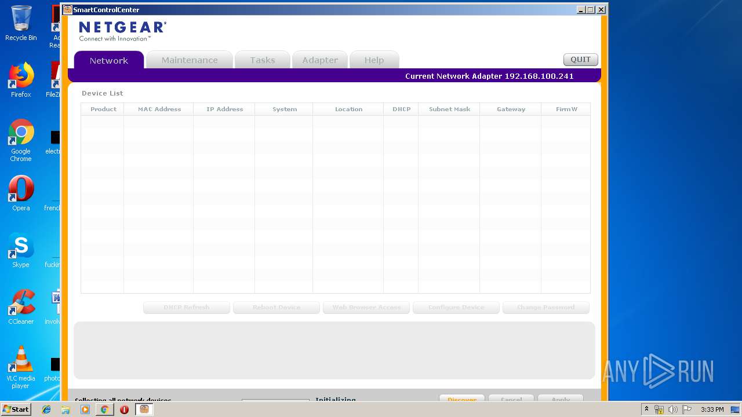Open the Help tab
The width and height of the screenshot is (742, 417).
374,60
